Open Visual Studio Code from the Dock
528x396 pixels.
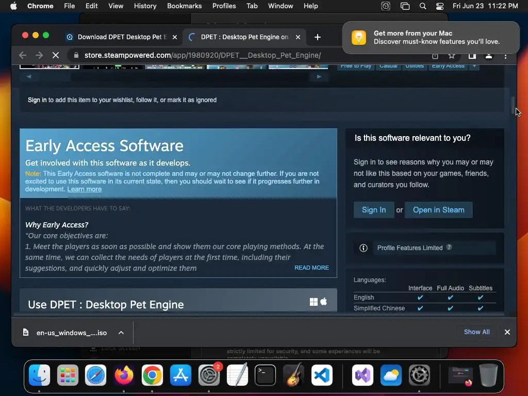pyautogui.click(x=322, y=375)
